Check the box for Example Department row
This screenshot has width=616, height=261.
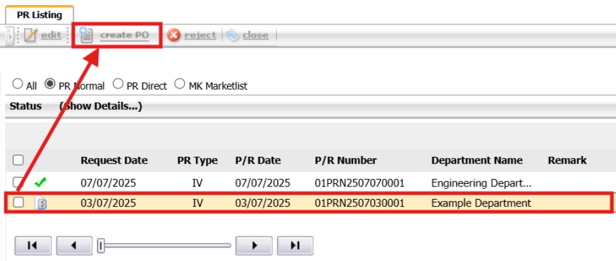[18, 203]
